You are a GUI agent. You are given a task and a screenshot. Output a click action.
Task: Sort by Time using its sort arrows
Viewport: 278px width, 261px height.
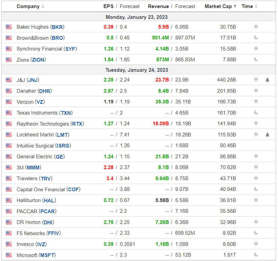(x=256, y=6)
